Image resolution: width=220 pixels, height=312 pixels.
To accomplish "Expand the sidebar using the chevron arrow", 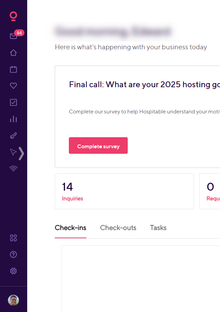I will point(22,153).
